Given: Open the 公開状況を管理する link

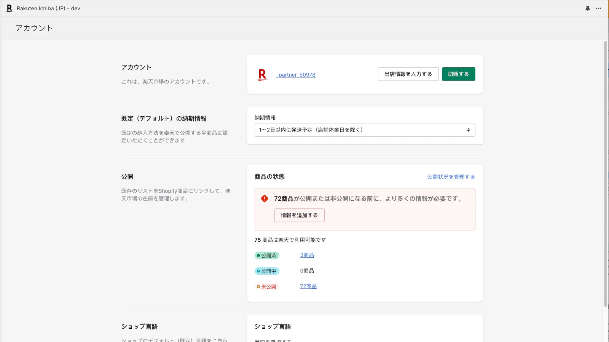Looking at the screenshot, I should click(x=451, y=177).
